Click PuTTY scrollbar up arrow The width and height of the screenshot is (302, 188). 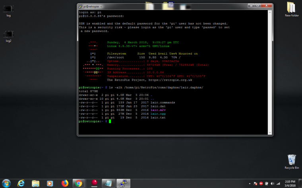[x=270, y=12]
